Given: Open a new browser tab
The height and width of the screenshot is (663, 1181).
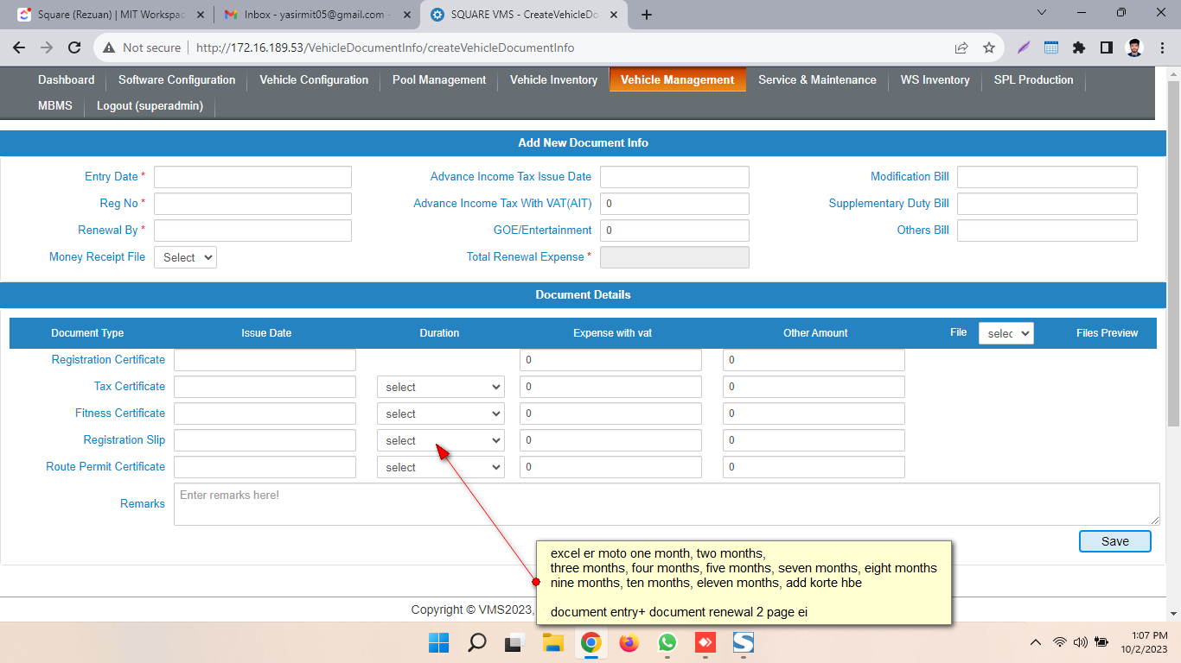Looking at the screenshot, I should (647, 15).
